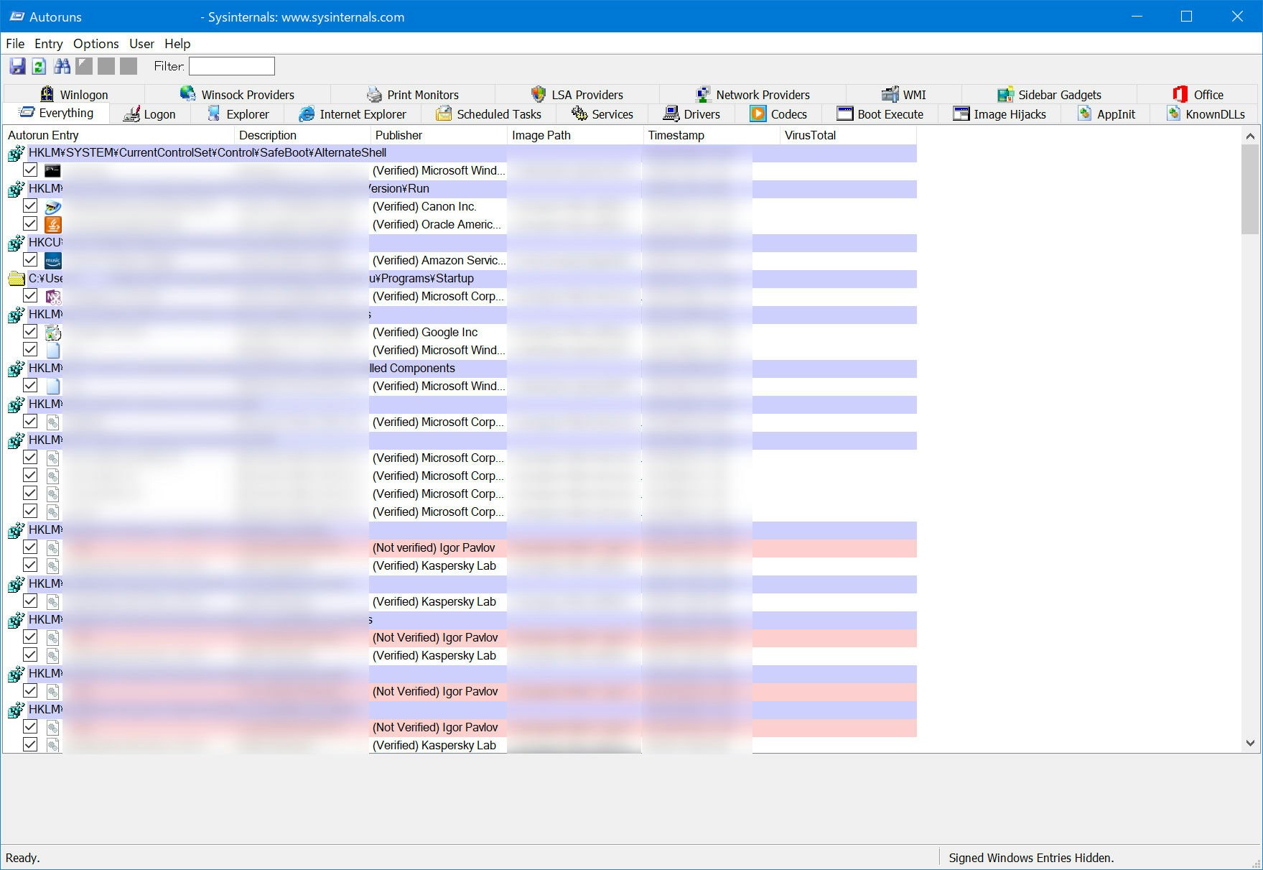Click the 'Ready.' status bar text
Viewport: 1263px width, 870px height.
[x=23, y=858]
